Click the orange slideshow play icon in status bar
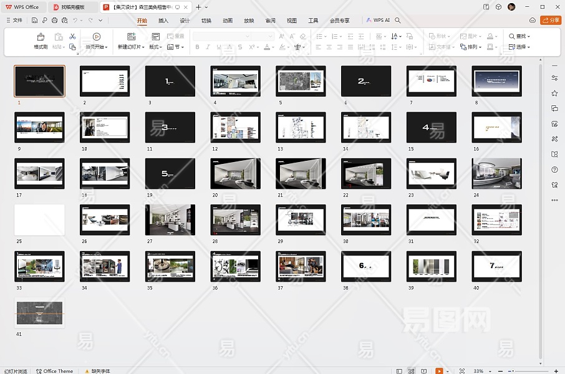 click(439, 371)
